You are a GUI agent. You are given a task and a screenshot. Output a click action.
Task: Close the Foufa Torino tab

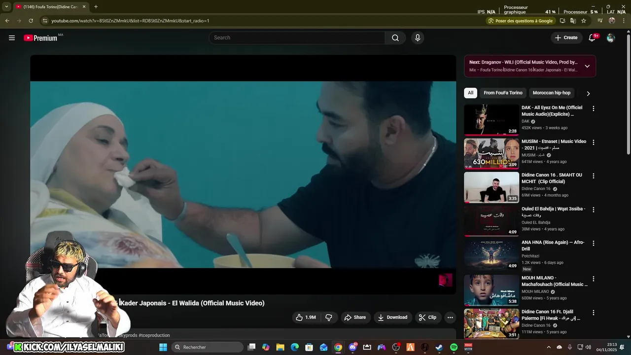84,7
